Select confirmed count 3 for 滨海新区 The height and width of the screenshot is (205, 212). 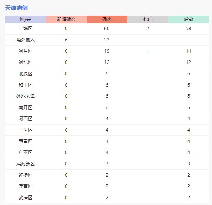(x=107, y=164)
